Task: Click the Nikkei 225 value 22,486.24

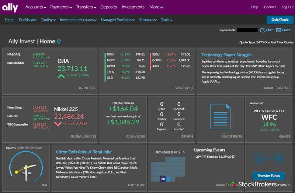Action: [x=69, y=116]
